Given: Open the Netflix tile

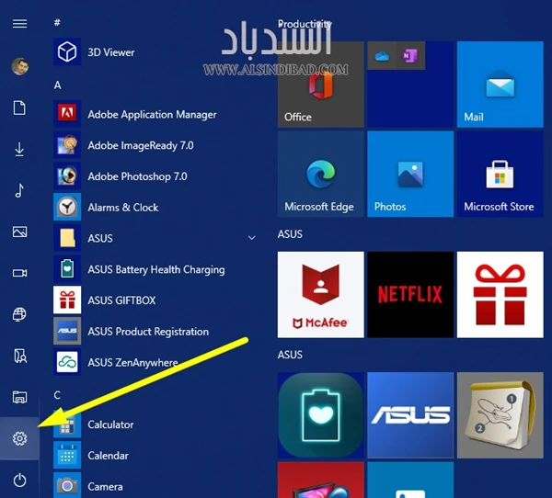Looking at the screenshot, I should [x=409, y=294].
